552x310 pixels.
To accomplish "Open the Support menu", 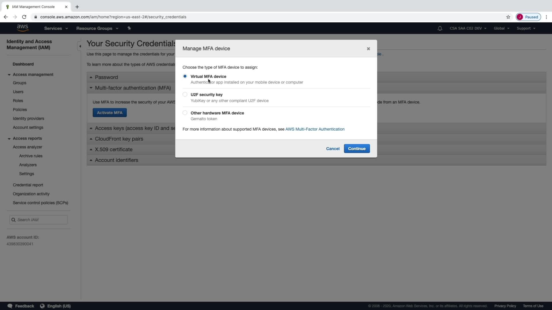I will click(526, 28).
